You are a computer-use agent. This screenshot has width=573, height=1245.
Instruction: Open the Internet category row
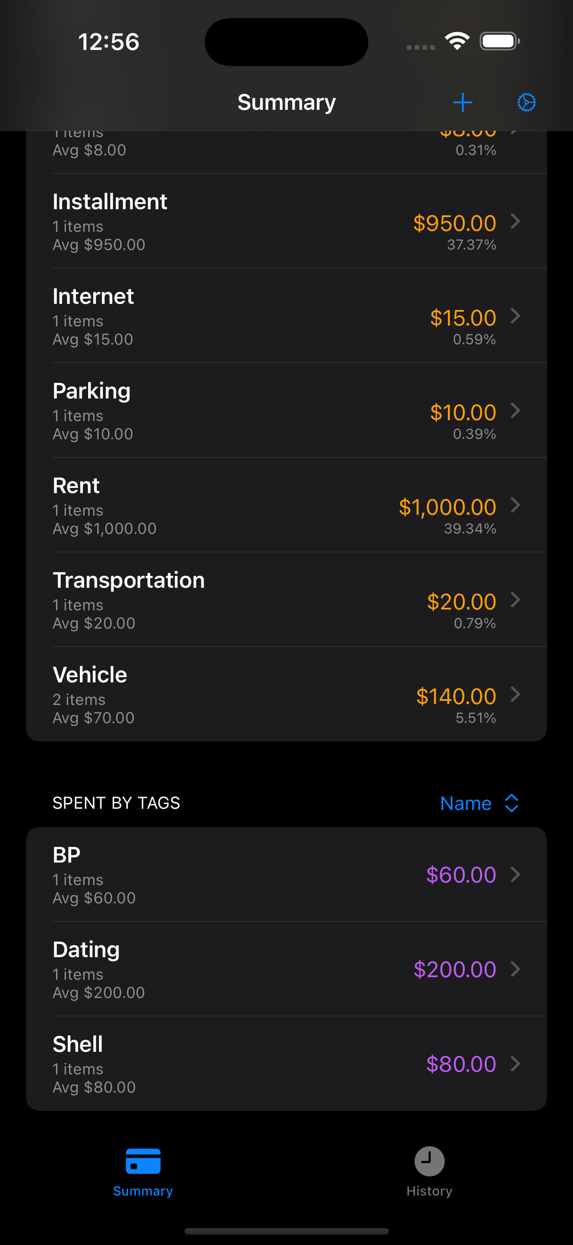click(286, 316)
